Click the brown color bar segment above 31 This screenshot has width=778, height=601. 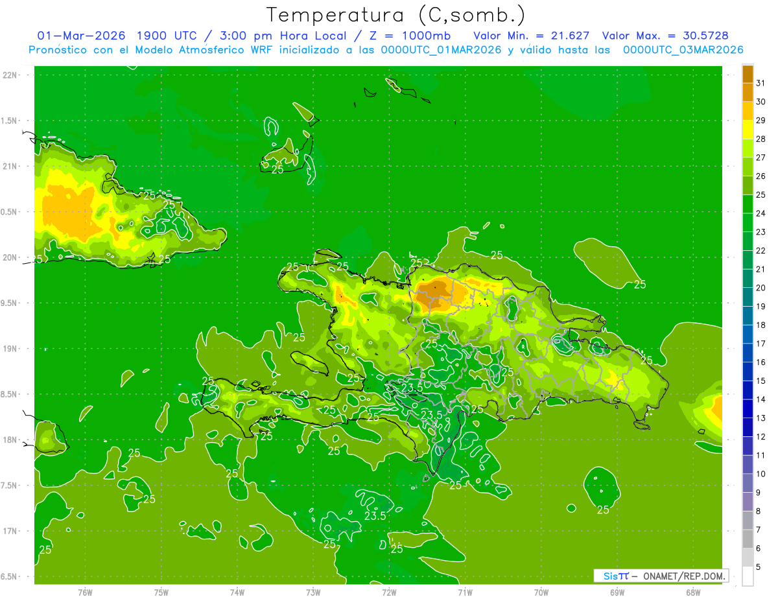748,74
